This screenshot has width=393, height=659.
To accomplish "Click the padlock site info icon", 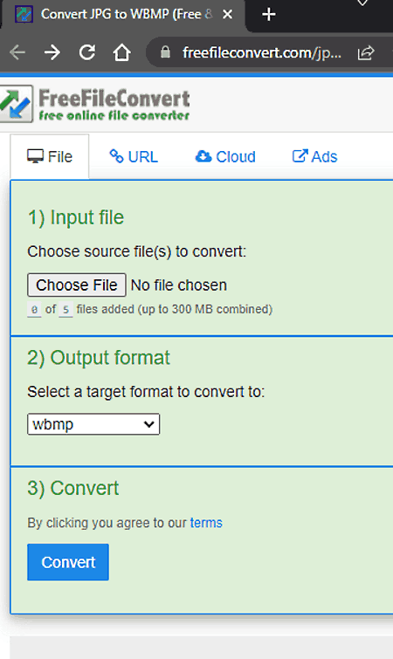I will click(x=166, y=52).
